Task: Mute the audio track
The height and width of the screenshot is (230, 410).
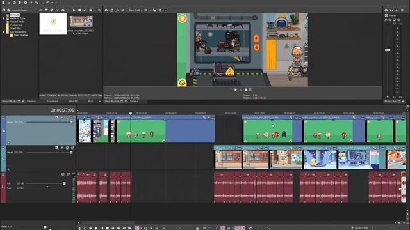Action: [x=63, y=174]
